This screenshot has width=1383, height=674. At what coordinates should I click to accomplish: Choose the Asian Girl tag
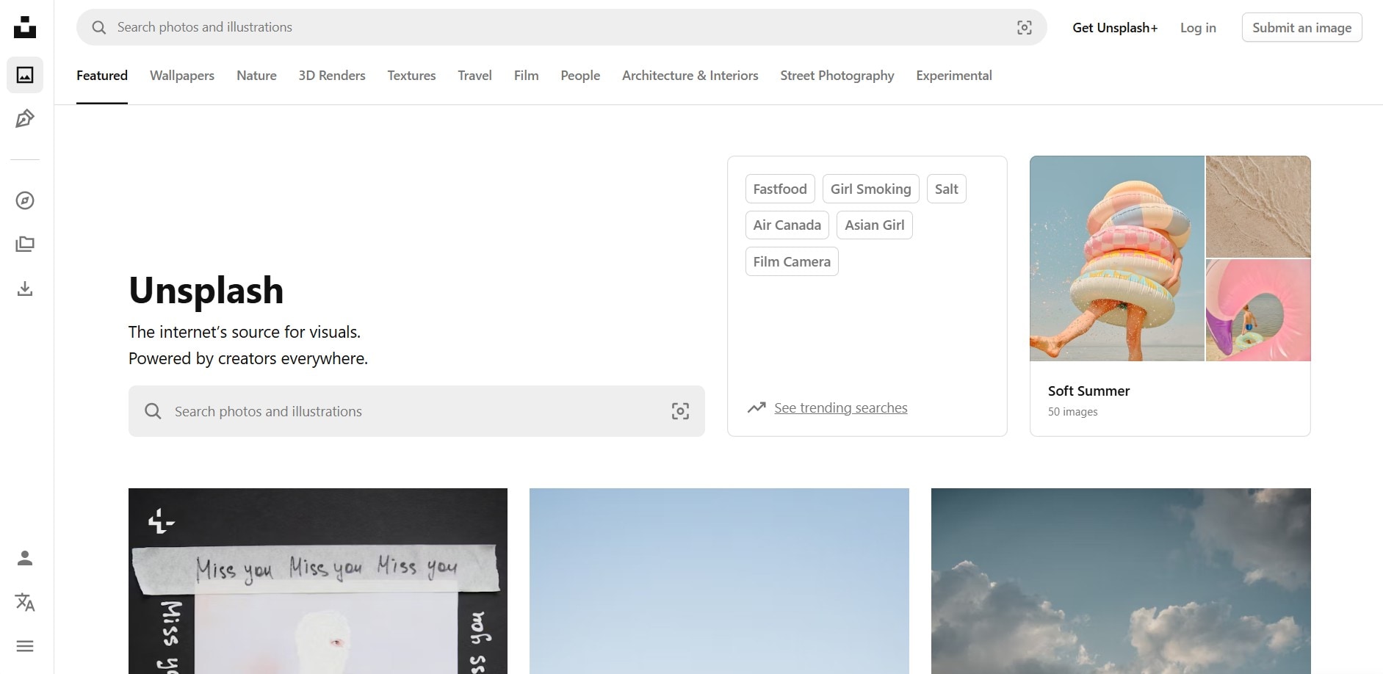pos(874,225)
